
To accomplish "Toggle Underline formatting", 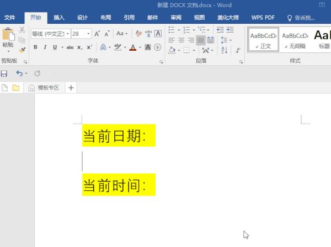I will coord(55,47).
